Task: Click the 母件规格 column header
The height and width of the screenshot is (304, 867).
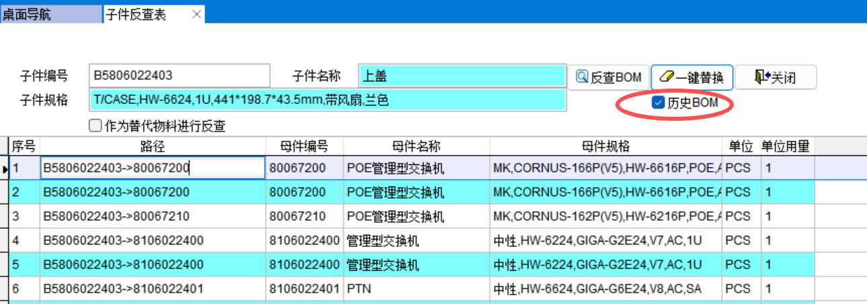Action: (x=605, y=146)
